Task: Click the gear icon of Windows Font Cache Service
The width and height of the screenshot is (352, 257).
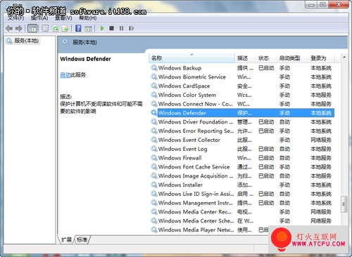Action: pyautogui.click(x=154, y=166)
